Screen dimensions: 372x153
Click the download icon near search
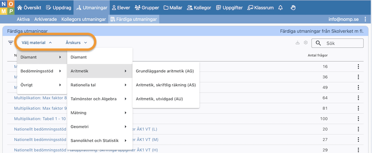click(x=298, y=43)
